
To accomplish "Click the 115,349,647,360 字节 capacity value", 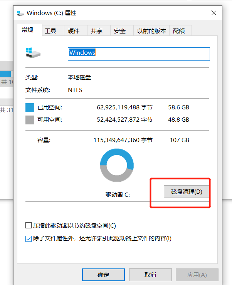I will tap(123, 140).
